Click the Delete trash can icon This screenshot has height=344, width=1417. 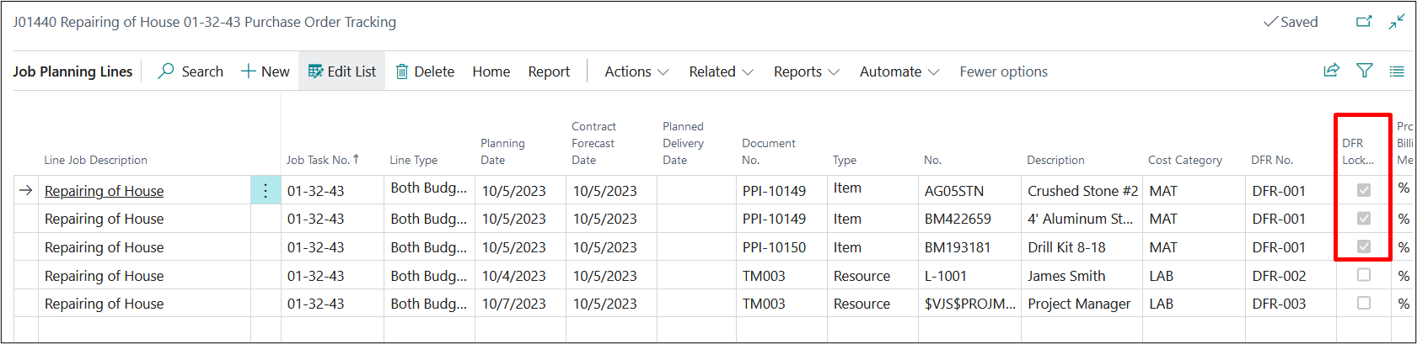click(x=402, y=71)
